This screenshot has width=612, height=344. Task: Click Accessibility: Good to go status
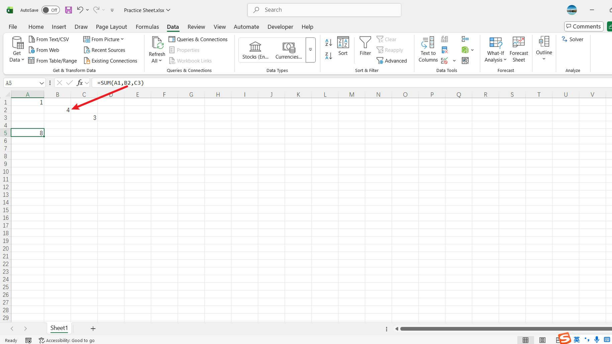pyautogui.click(x=67, y=340)
